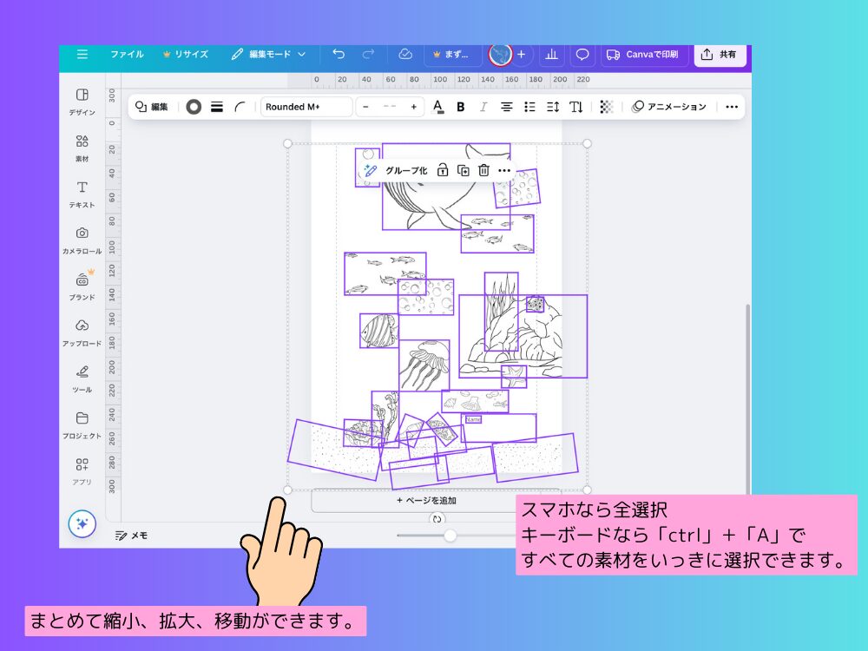The image size is (868, 651).
Task: Open the Magic assistant star button
Action: [x=81, y=525]
